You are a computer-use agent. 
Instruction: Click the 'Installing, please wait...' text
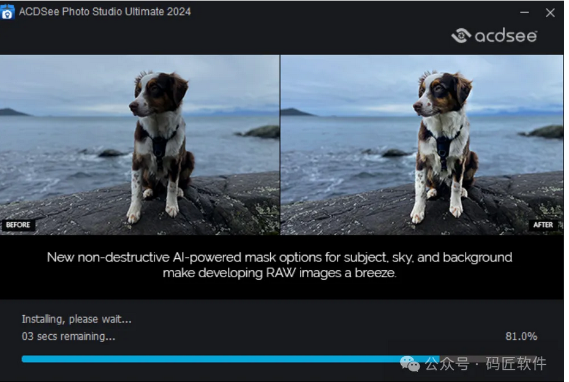[77, 319]
